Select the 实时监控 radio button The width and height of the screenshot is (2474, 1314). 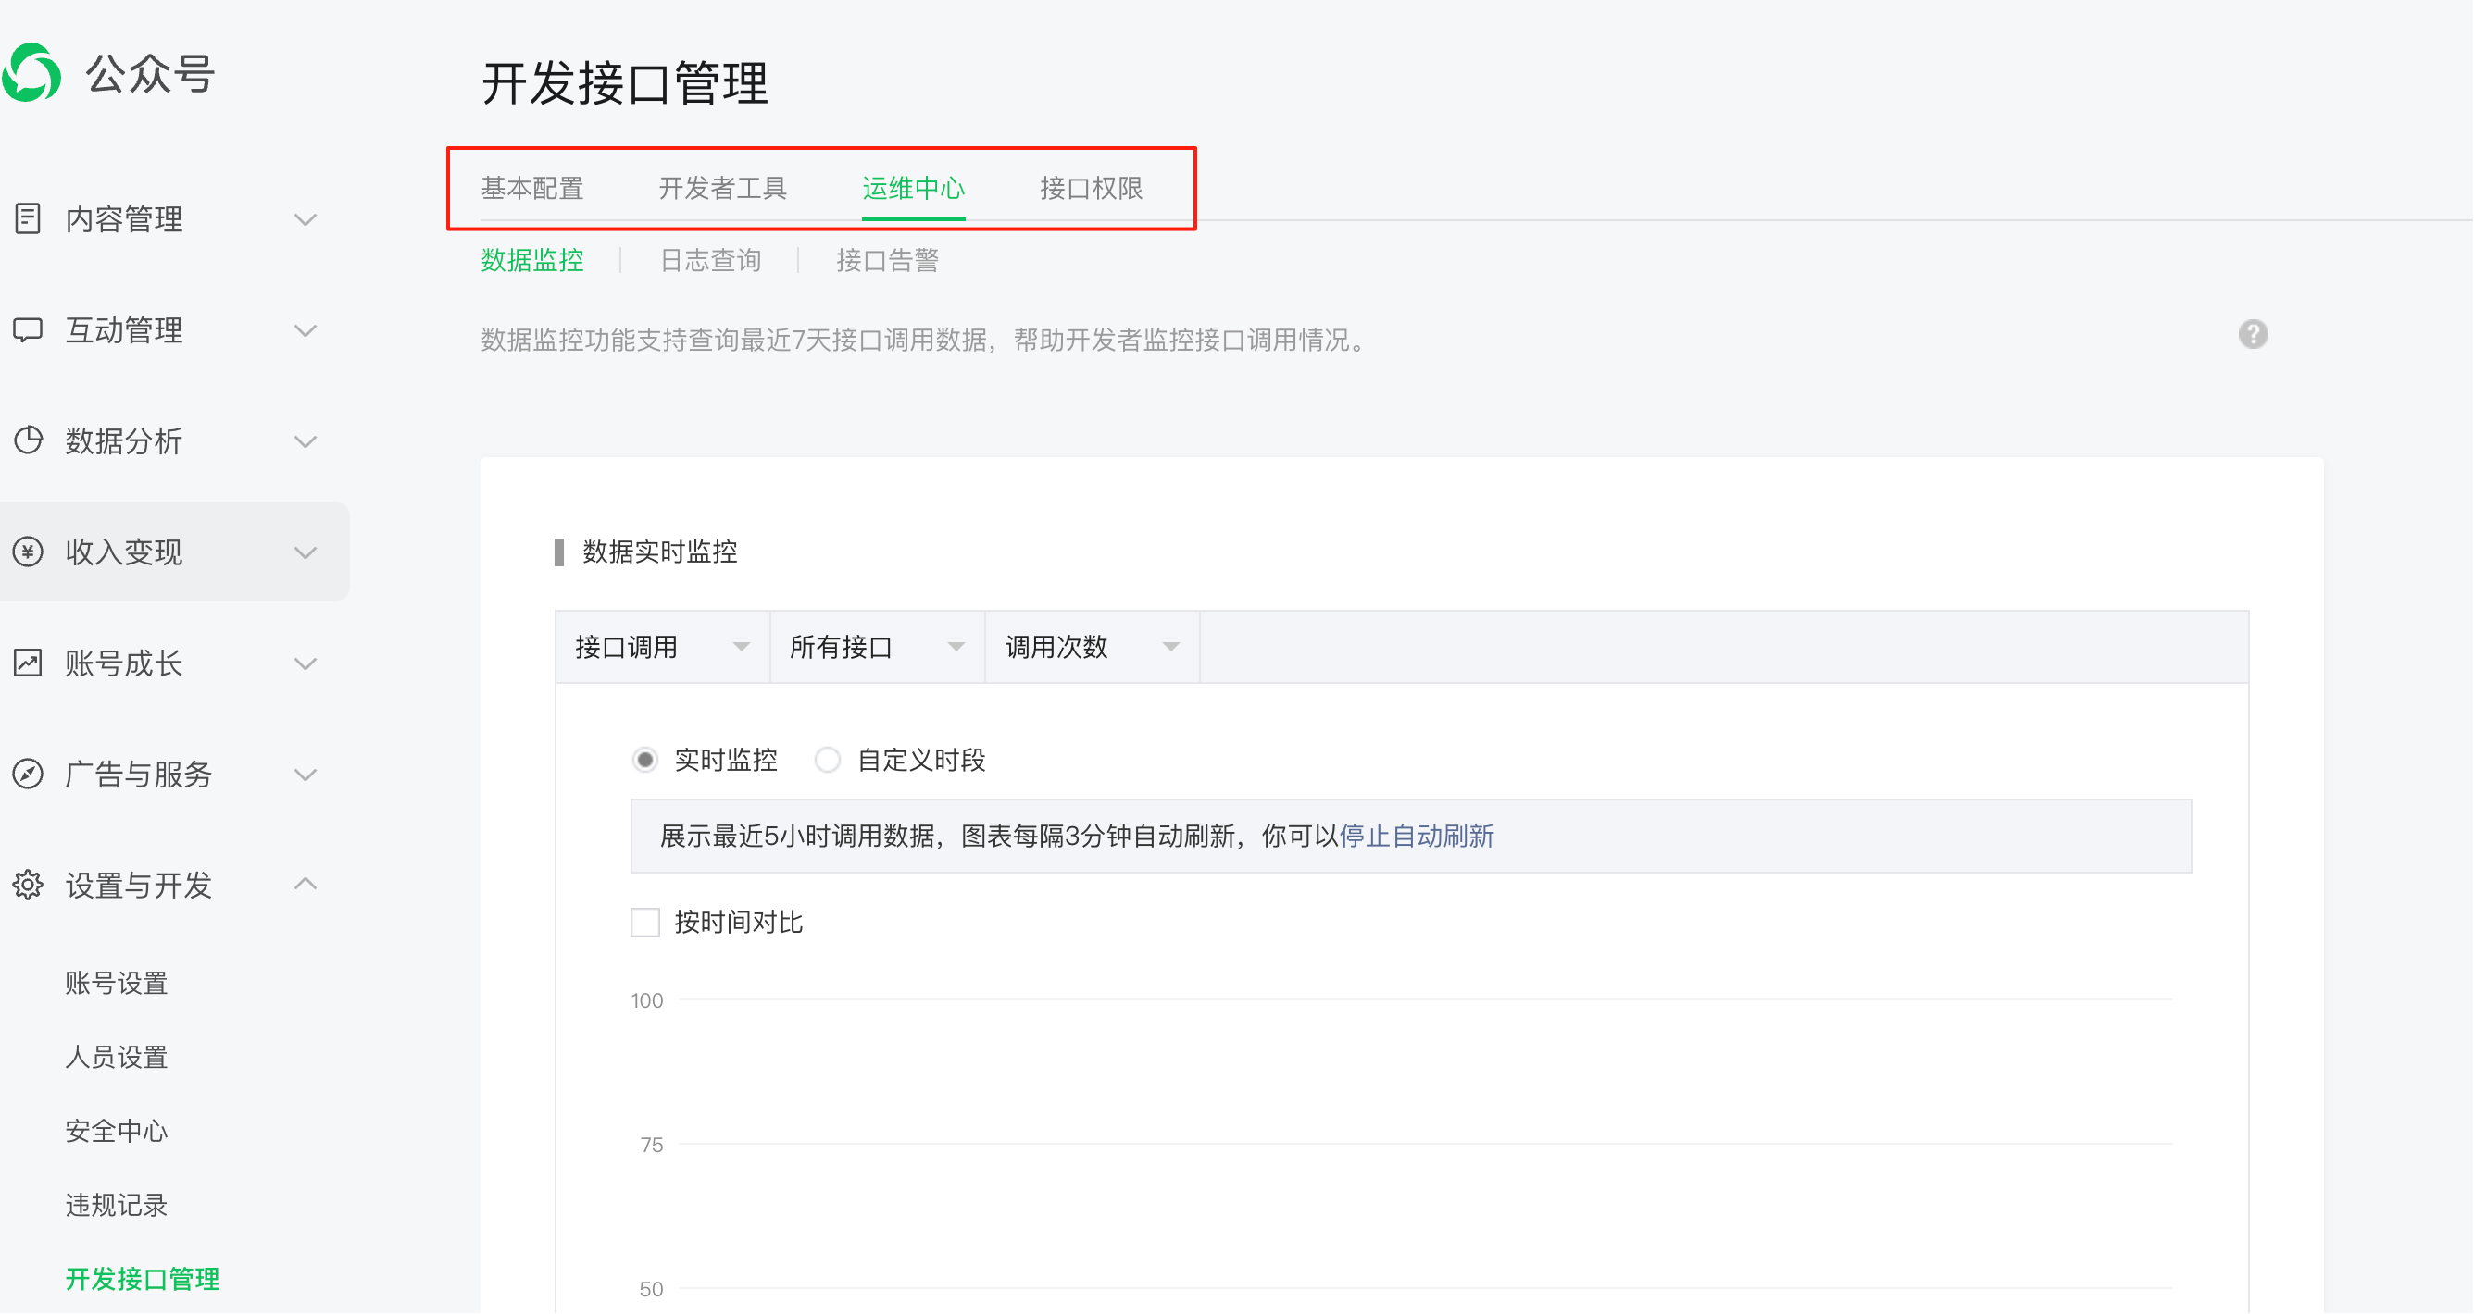(645, 761)
